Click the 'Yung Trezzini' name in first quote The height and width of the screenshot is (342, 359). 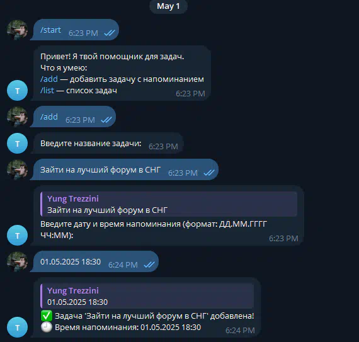[x=73, y=198]
